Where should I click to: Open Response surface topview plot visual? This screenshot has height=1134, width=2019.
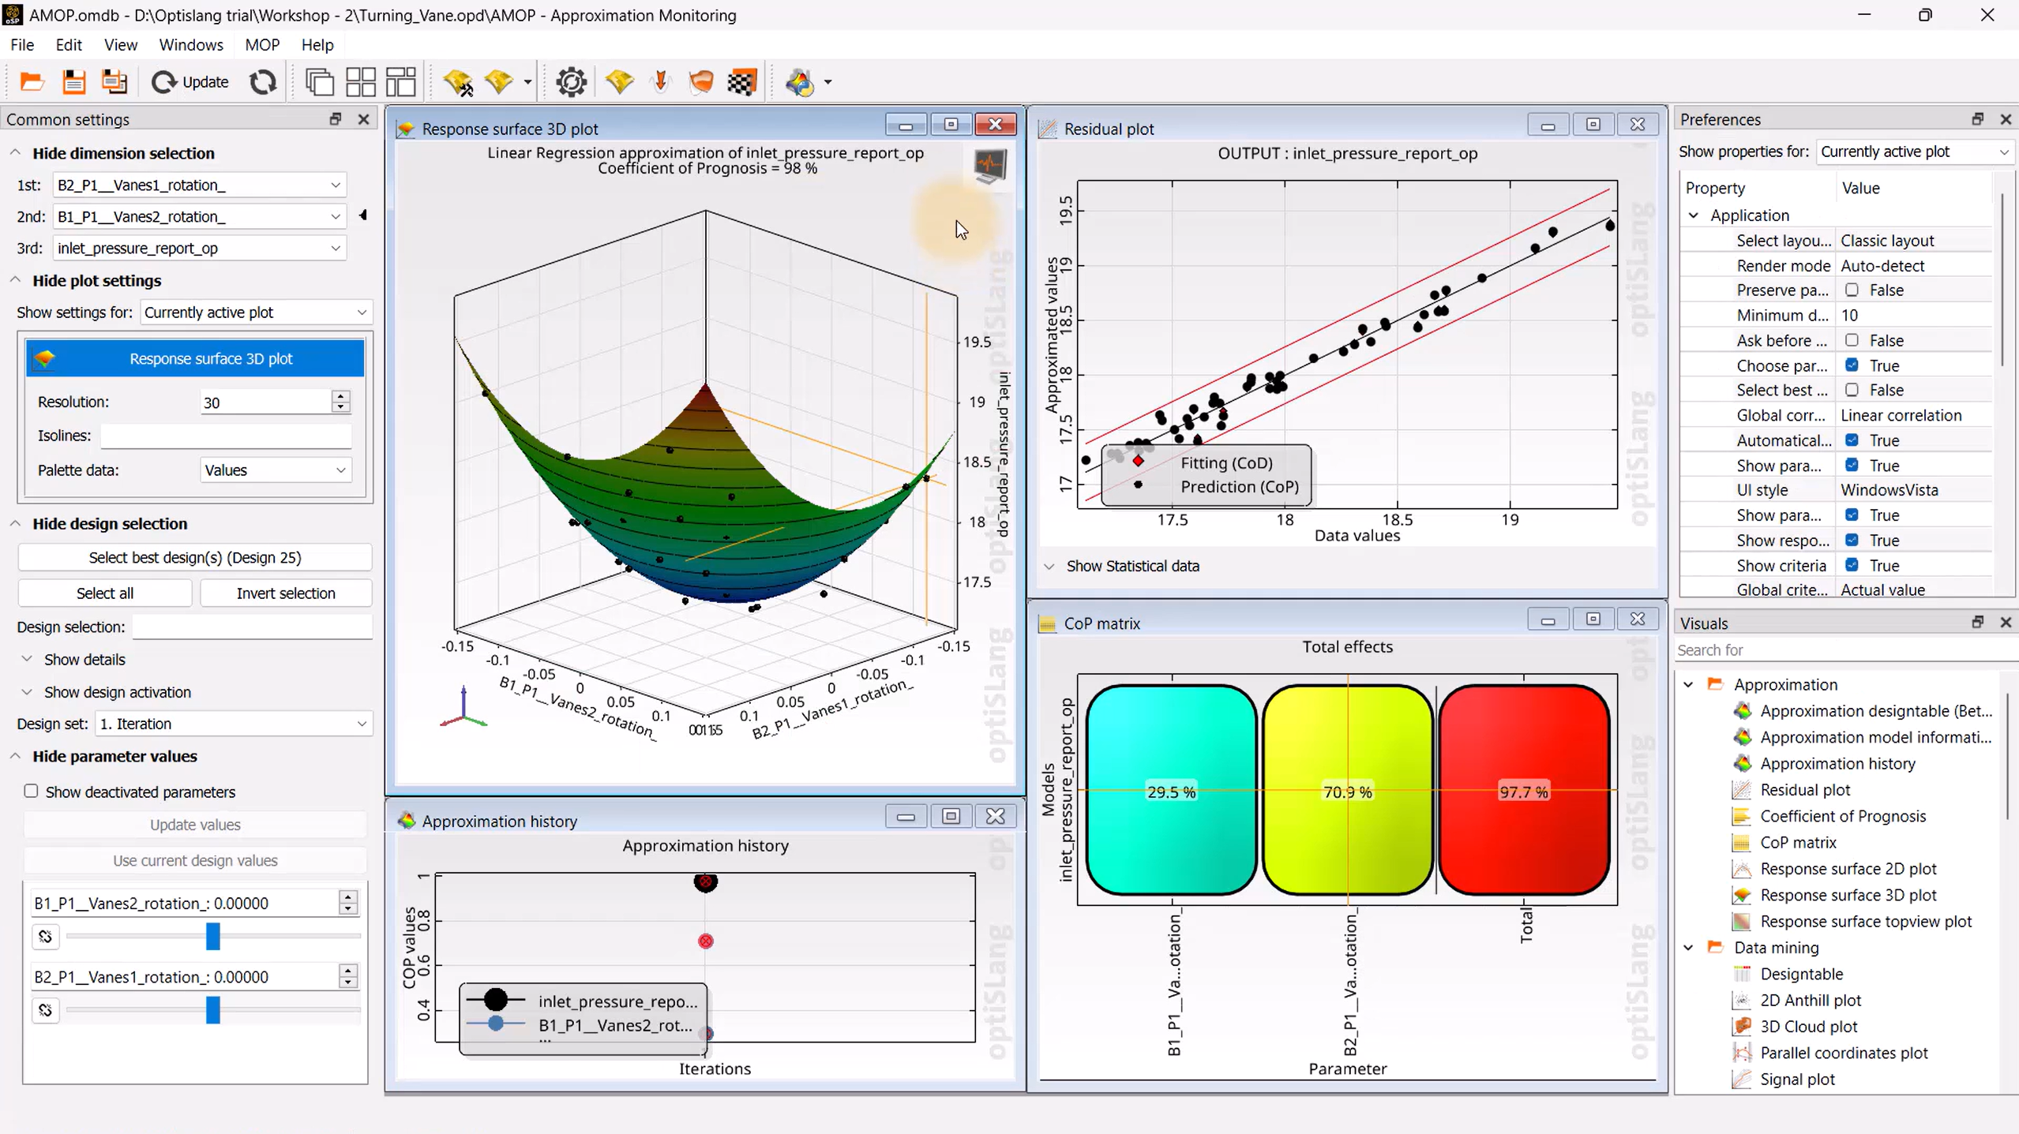pyautogui.click(x=1866, y=922)
